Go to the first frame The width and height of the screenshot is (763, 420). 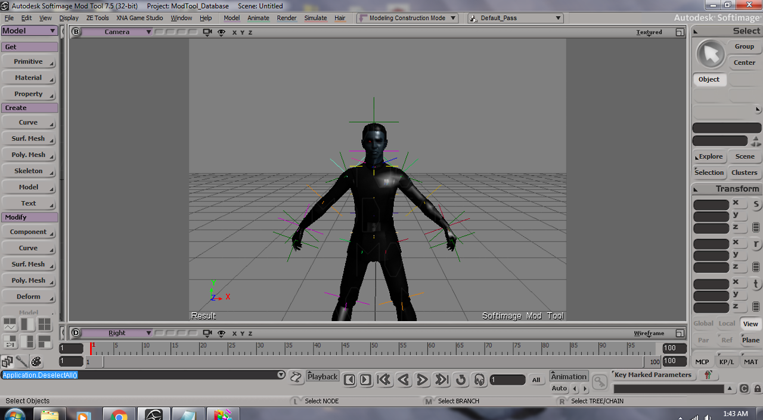pos(384,380)
